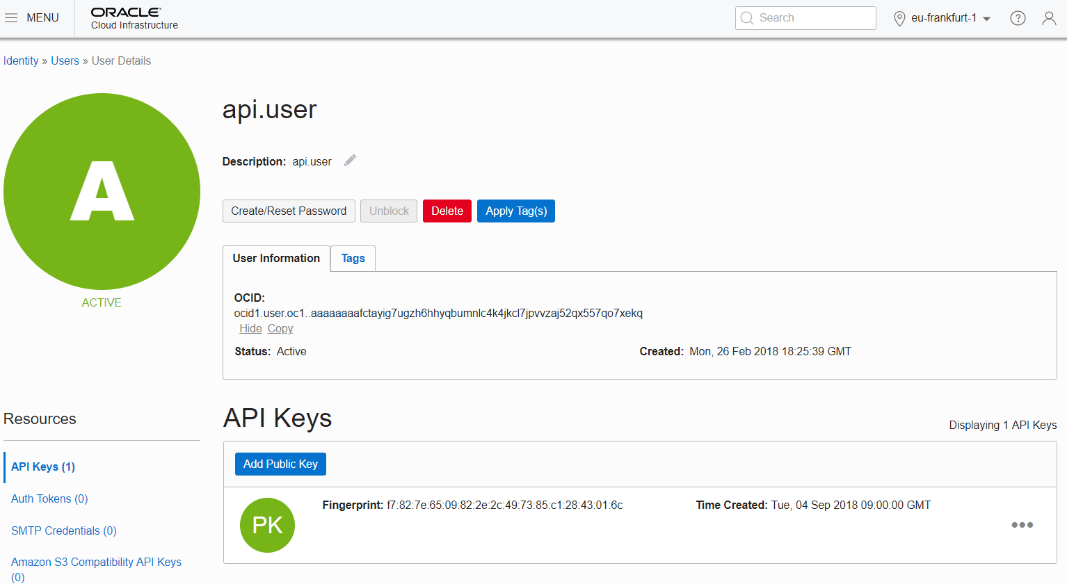Click the large green A user avatar
Viewport: 1067px width, 584px height.
(102, 190)
